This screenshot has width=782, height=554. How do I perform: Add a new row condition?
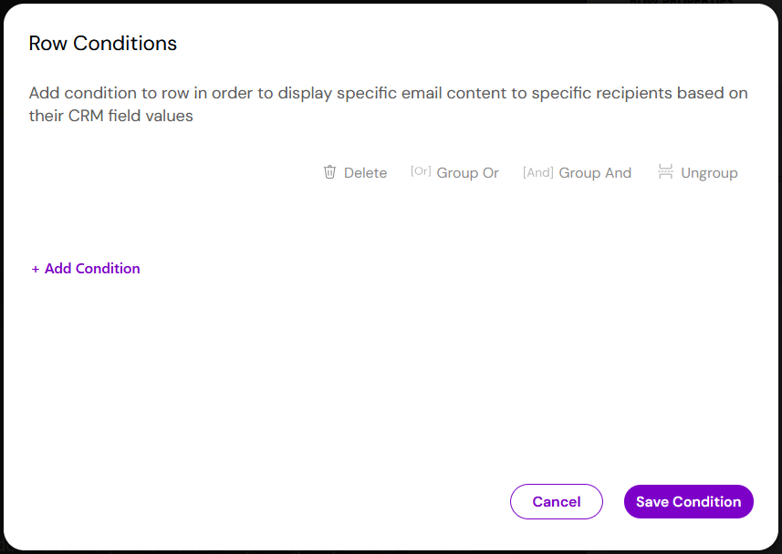click(86, 269)
